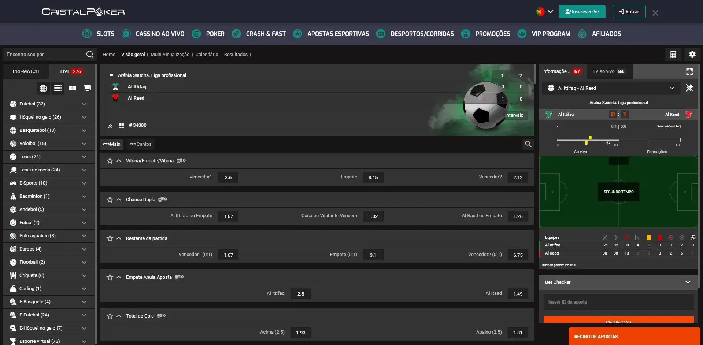Select the pitch layout view icon

click(x=72, y=88)
